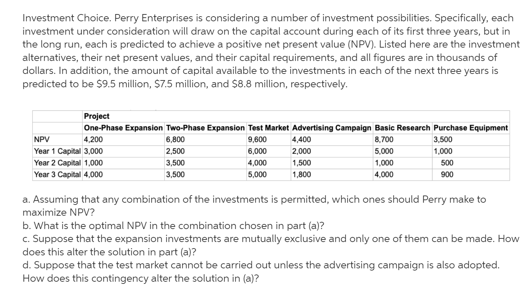529x290 pixels.
Task: Click the Year 1 Capital row label
Action: tap(57, 151)
